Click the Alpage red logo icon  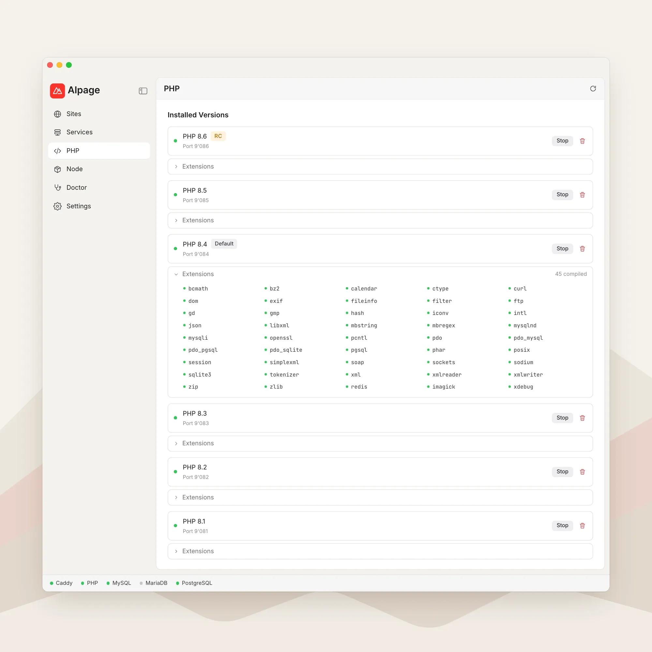point(57,91)
